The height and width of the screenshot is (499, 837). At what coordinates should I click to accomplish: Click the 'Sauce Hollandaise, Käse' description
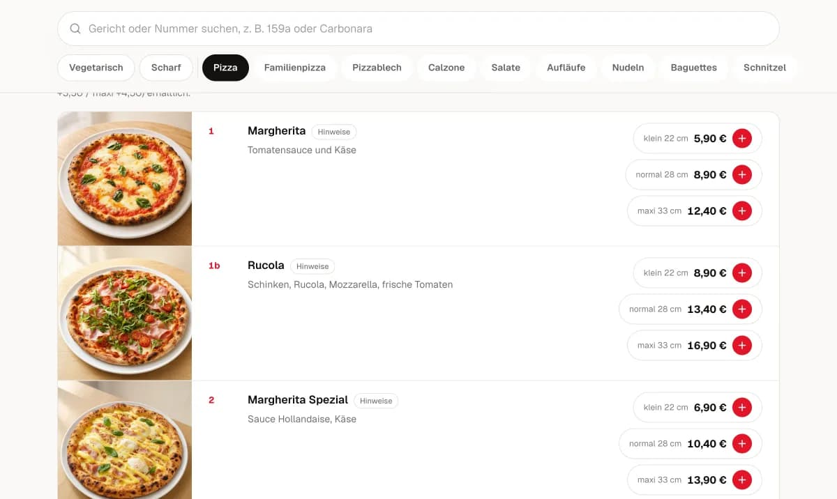(x=302, y=419)
